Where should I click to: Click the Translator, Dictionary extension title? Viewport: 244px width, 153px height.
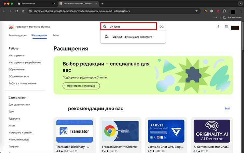(x=73, y=147)
